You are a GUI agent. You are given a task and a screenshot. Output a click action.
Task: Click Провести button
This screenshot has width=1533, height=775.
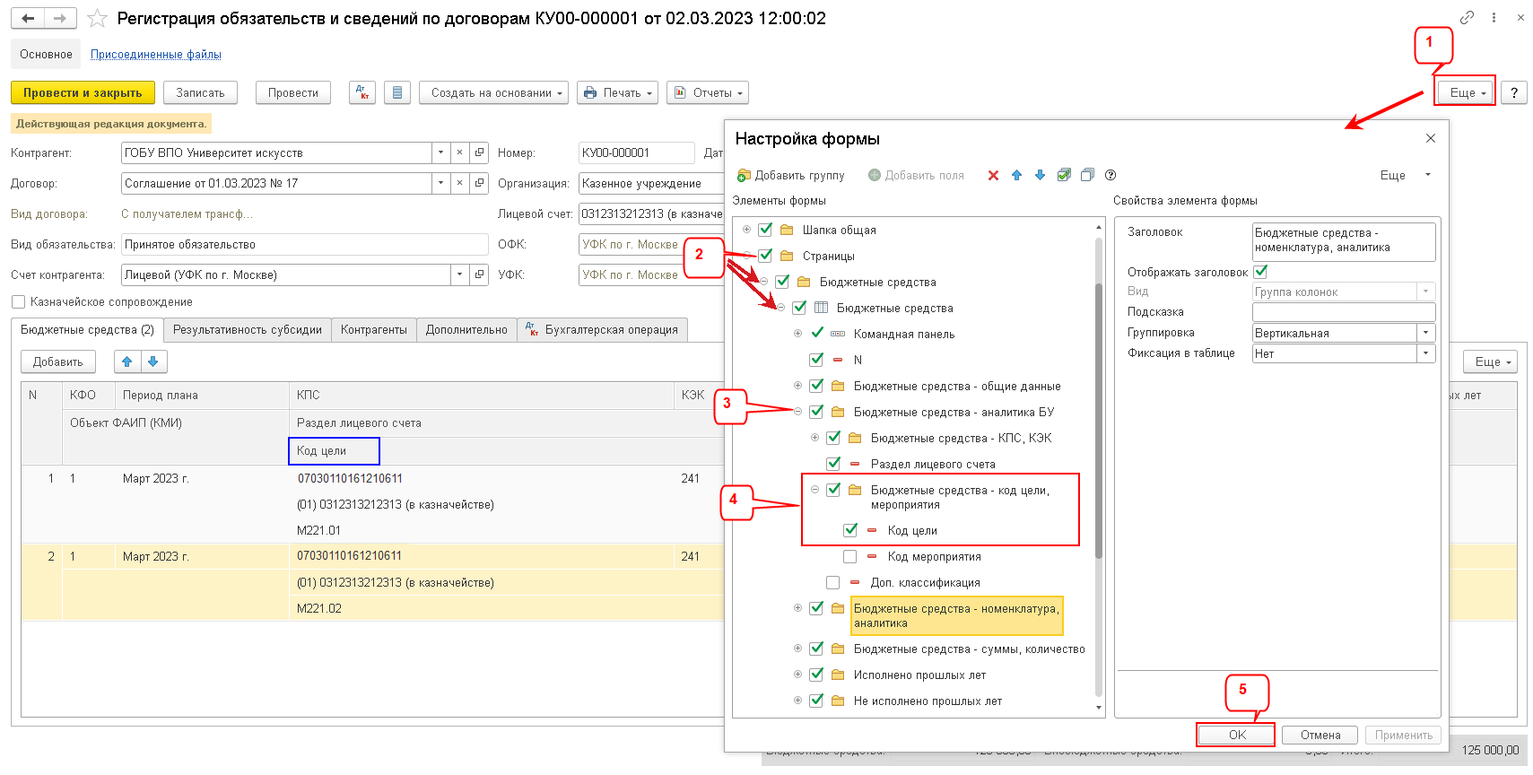pyautogui.click(x=293, y=92)
